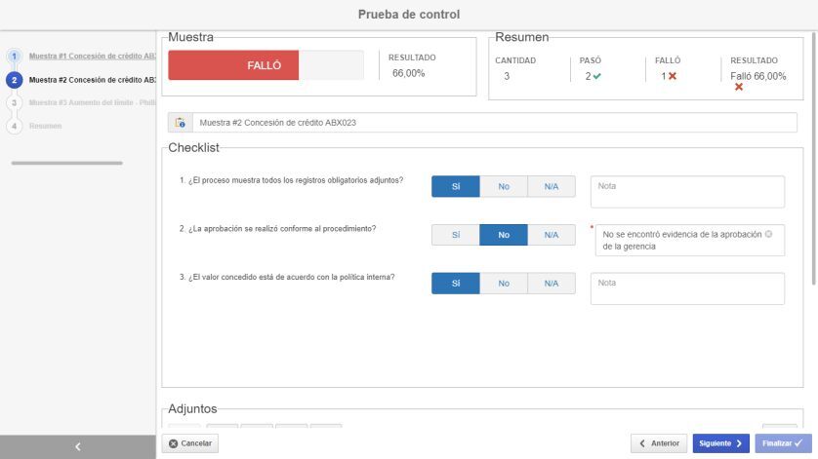Image resolution: width=818 pixels, height=459 pixels.
Task: Select N/A for question 3 internal policy
Action: (551, 284)
